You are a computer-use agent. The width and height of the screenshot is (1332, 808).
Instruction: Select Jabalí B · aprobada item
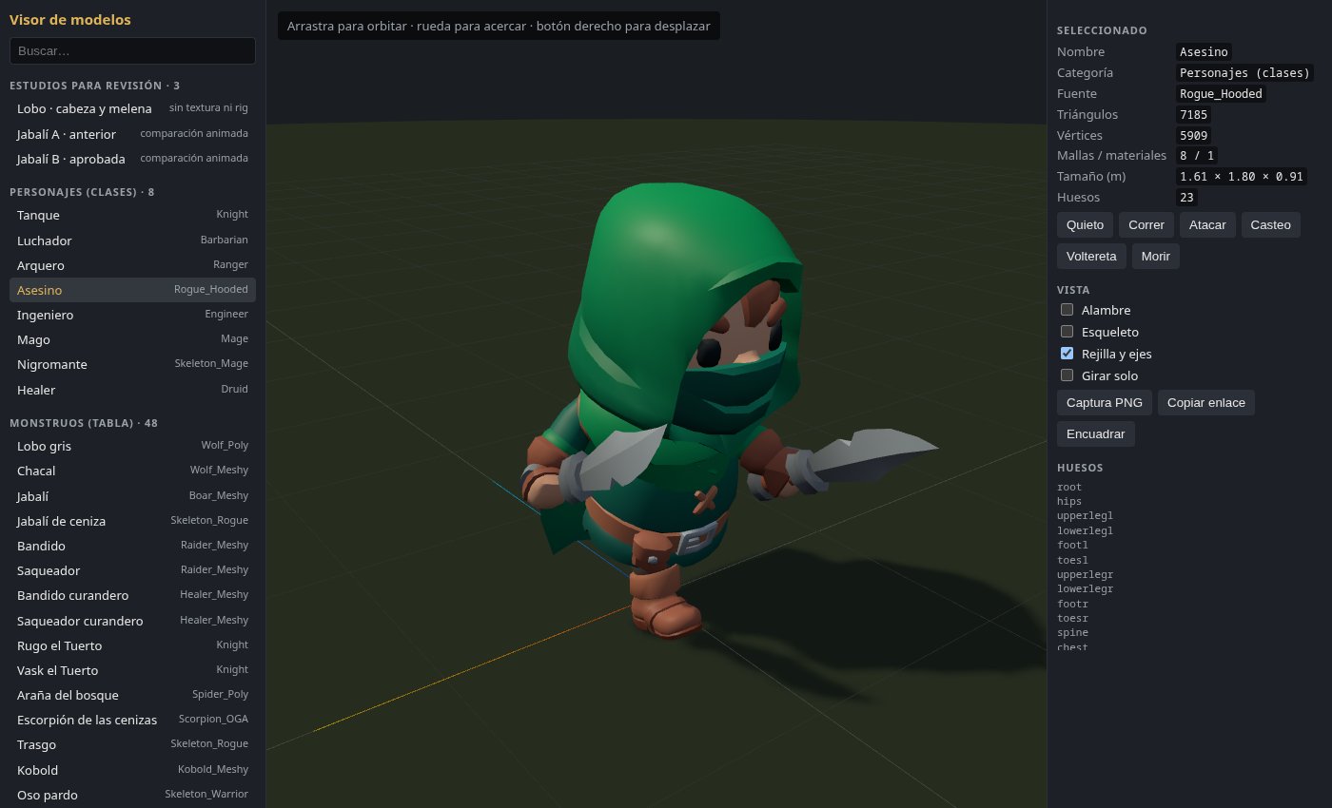132,159
